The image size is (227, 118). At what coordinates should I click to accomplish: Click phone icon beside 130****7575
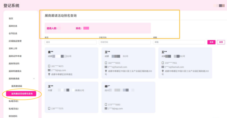(49, 108)
